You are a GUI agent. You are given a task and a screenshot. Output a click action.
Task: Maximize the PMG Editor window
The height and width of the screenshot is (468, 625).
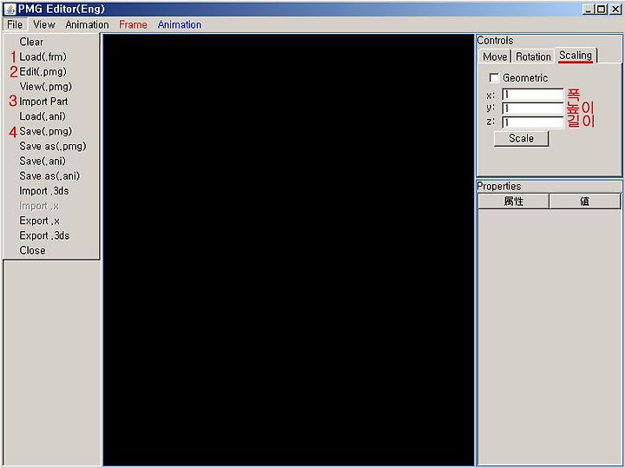point(601,9)
